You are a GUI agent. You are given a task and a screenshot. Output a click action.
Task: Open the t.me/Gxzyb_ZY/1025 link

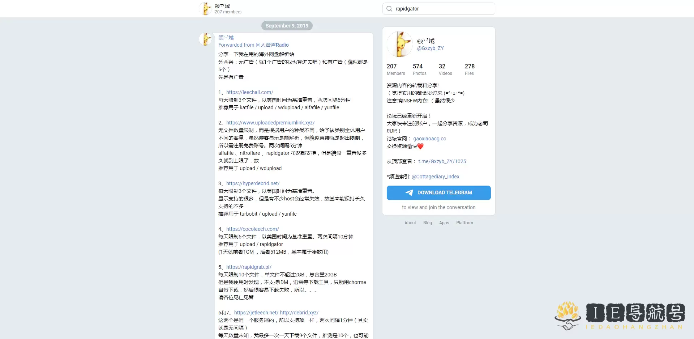[x=442, y=161]
